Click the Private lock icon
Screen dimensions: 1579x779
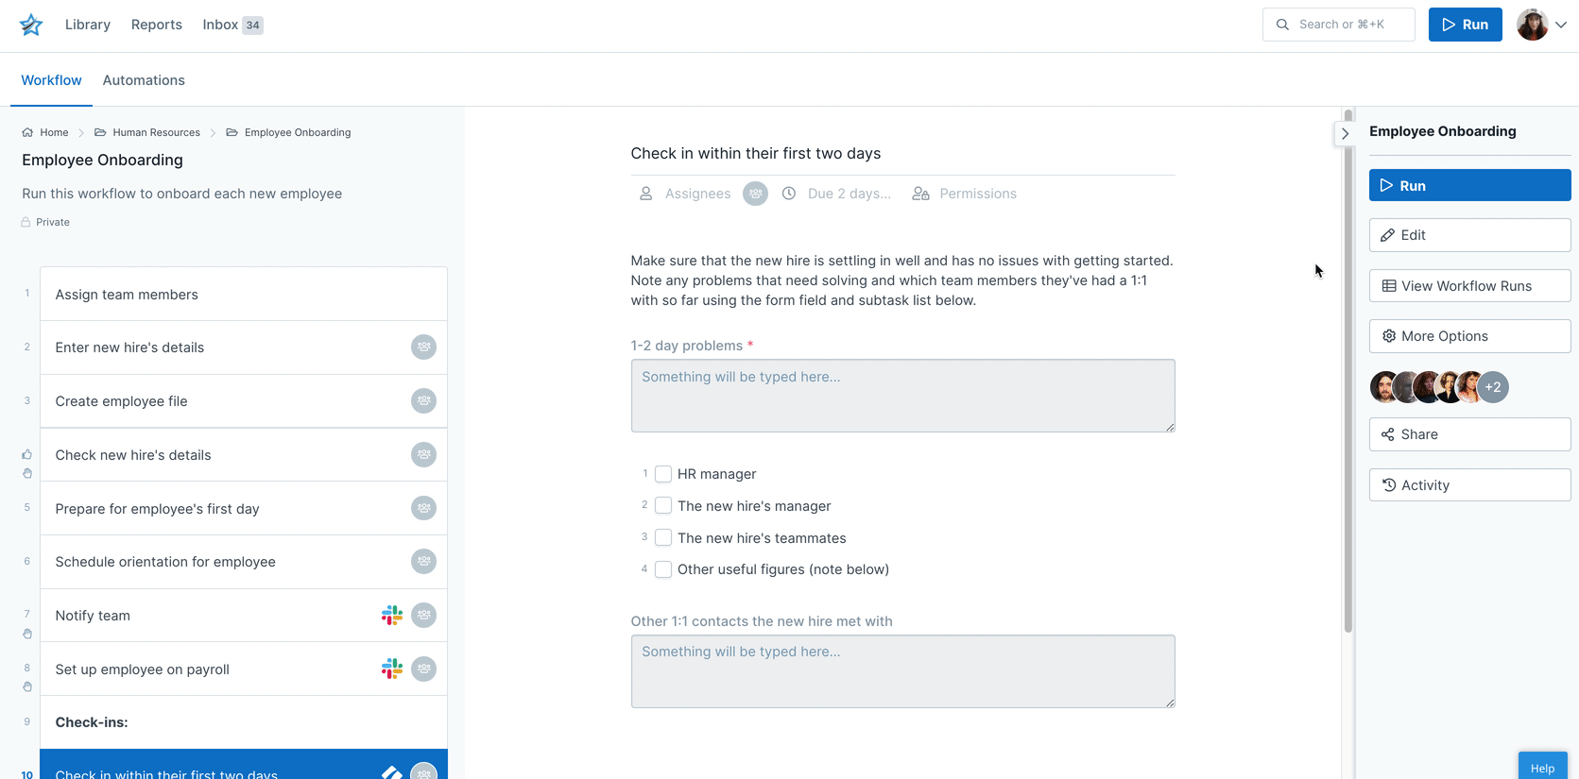(26, 222)
